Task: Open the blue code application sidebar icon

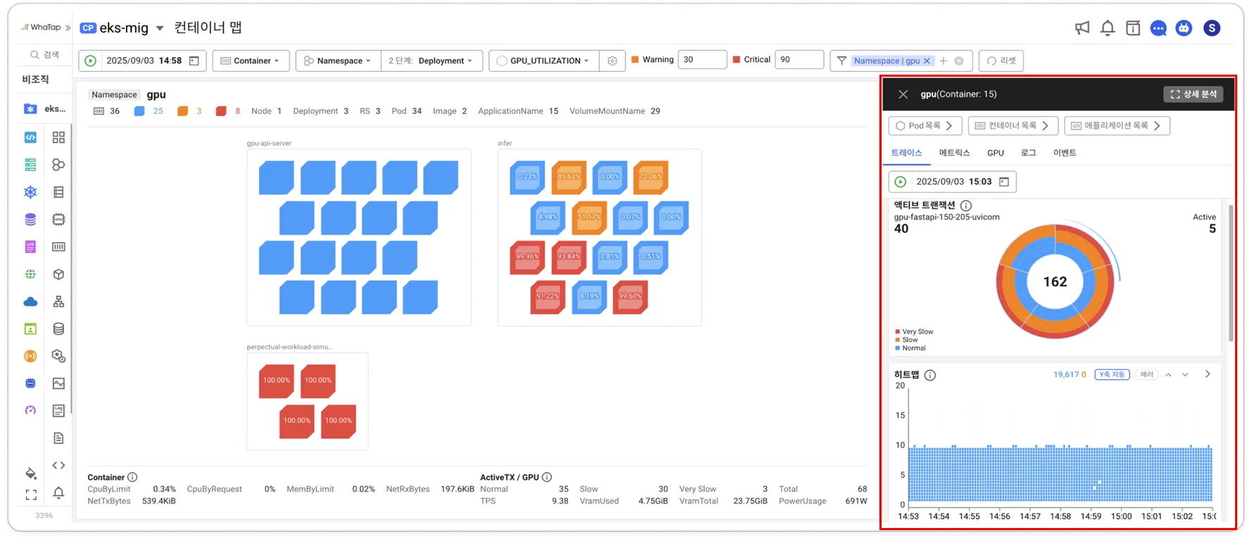Action: [x=30, y=137]
